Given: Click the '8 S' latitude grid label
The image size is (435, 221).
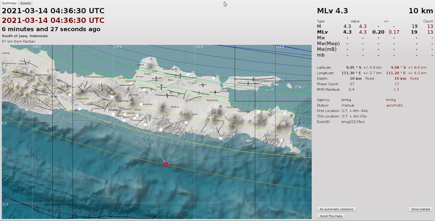Looking at the screenshot, I should point(4,123).
